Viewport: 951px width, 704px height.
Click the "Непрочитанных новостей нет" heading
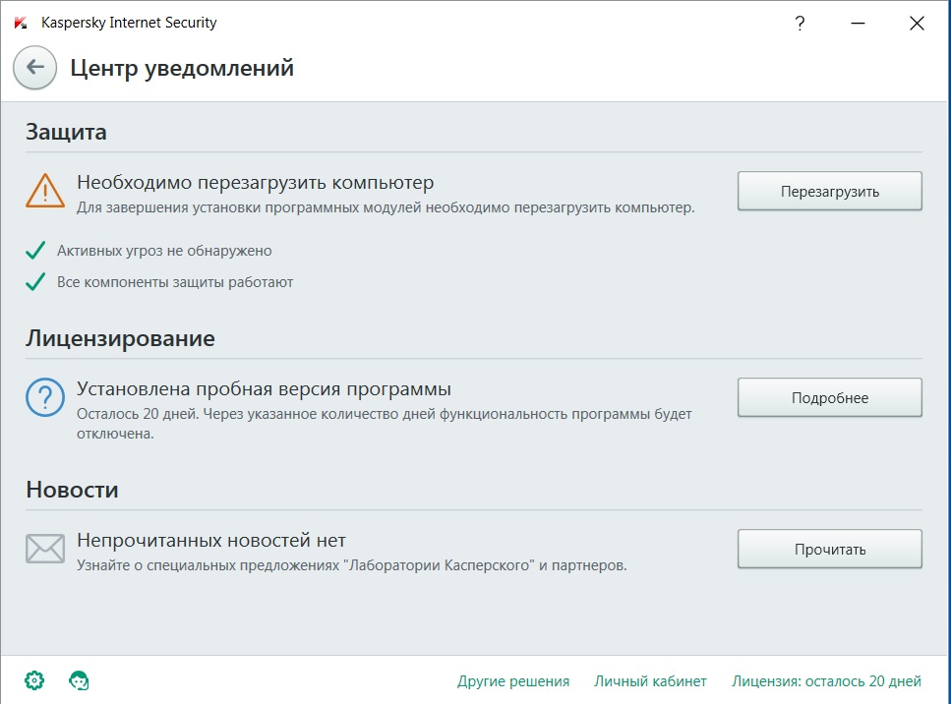coord(211,541)
